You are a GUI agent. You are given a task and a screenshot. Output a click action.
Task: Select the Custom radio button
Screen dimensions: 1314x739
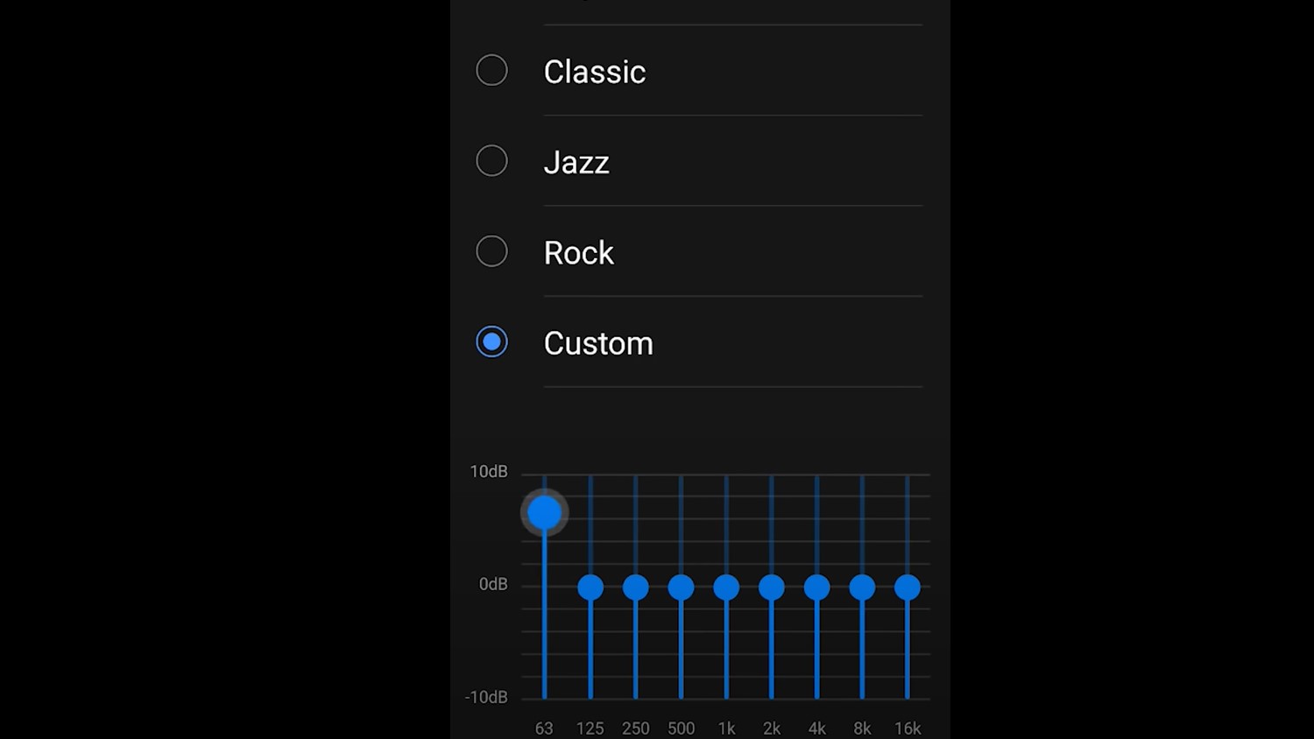[491, 341]
